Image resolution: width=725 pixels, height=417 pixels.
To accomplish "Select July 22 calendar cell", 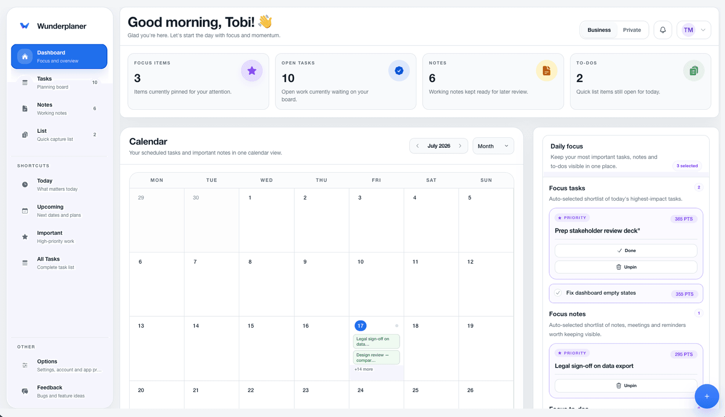I will (x=266, y=394).
